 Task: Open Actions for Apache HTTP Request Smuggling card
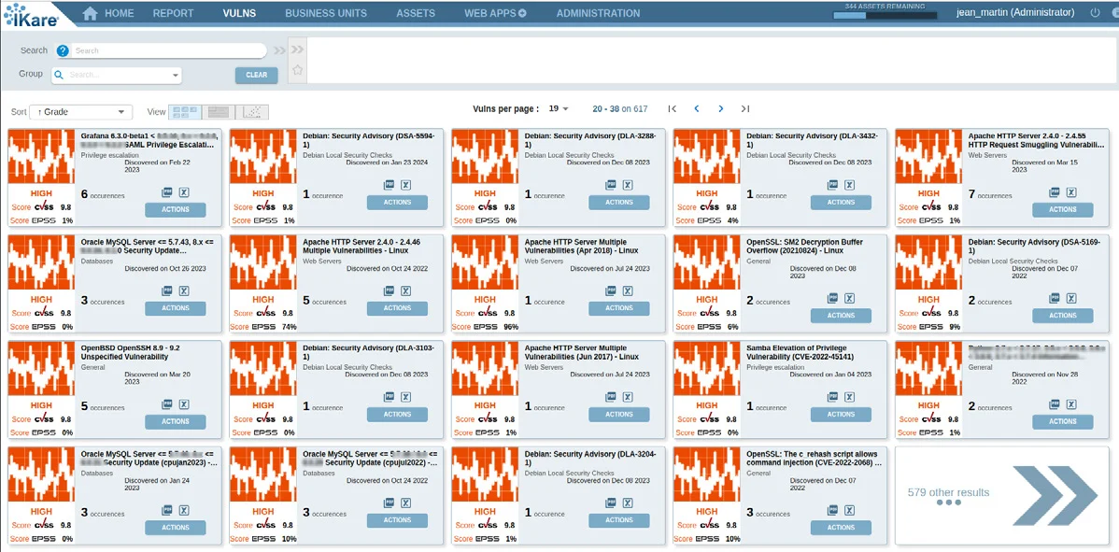pyautogui.click(x=1063, y=209)
